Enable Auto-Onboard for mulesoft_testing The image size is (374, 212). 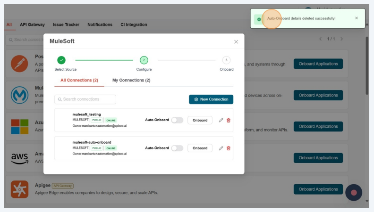[x=177, y=120]
